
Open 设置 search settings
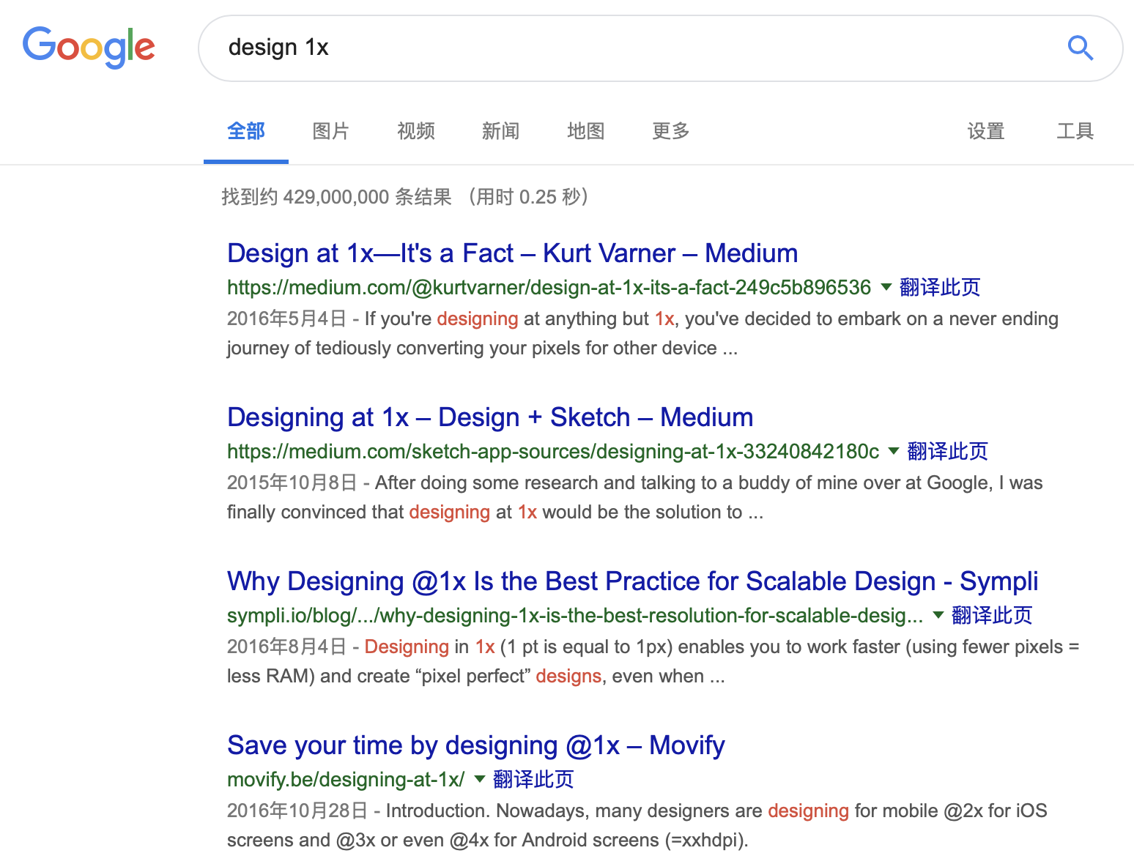[985, 131]
